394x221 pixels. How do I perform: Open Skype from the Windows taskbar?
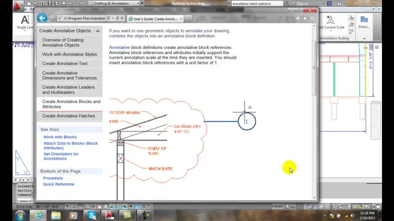[x=91, y=215]
